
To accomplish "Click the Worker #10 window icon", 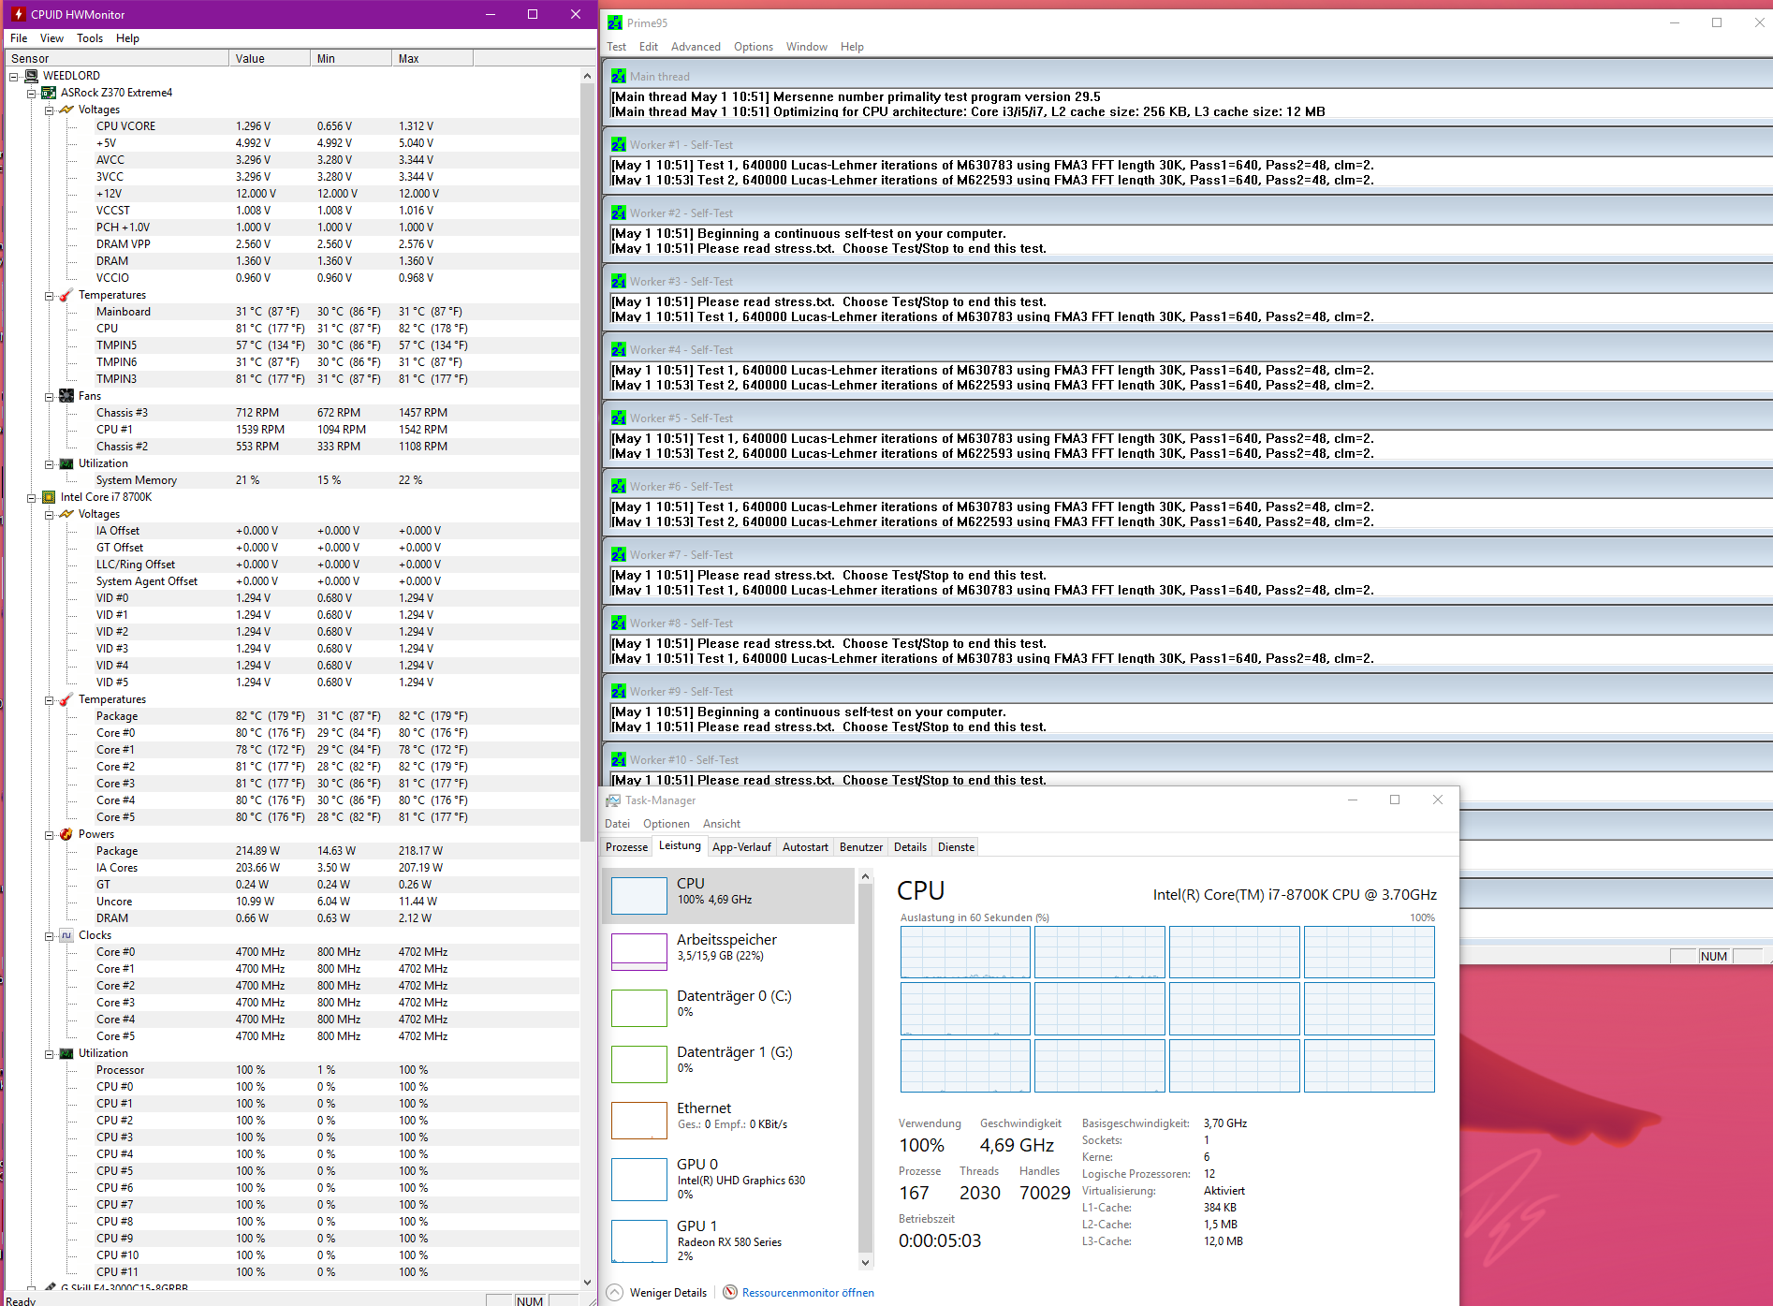I will pyautogui.click(x=619, y=760).
